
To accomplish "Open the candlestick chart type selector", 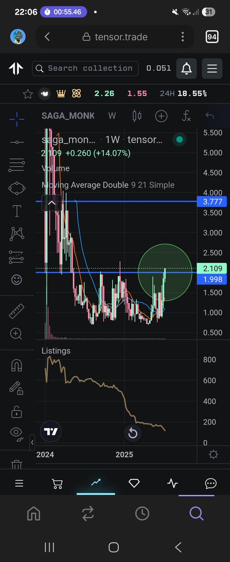I will click(x=137, y=116).
